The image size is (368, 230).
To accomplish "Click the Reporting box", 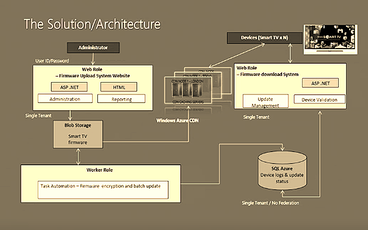I will click(121, 99).
